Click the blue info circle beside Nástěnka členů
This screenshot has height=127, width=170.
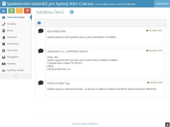tap(72, 12)
